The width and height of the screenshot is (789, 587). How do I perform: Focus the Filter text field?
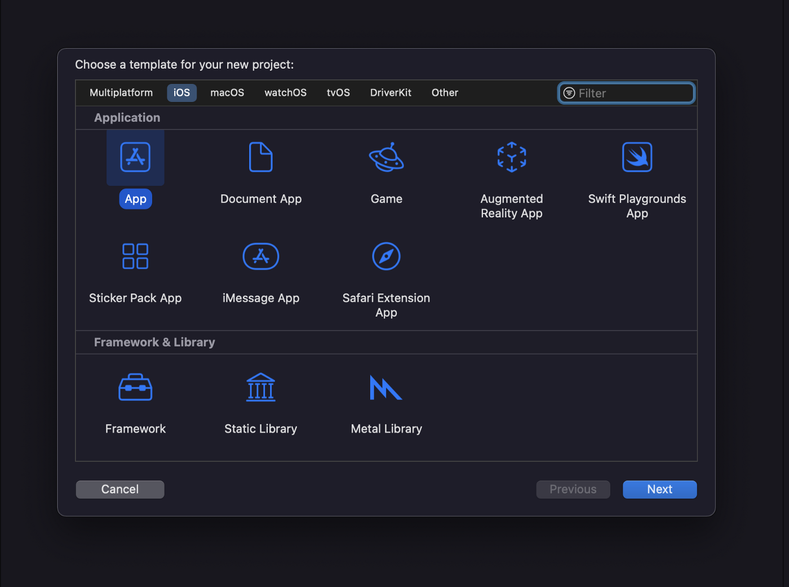(627, 93)
